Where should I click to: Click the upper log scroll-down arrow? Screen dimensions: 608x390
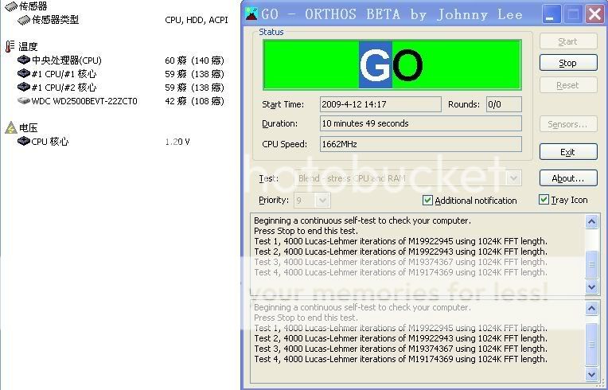[x=592, y=287]
